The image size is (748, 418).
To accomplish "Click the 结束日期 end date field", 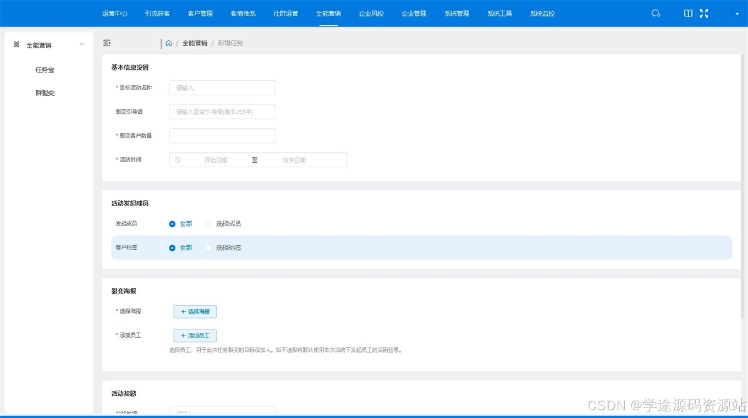I will click(294, 160).
